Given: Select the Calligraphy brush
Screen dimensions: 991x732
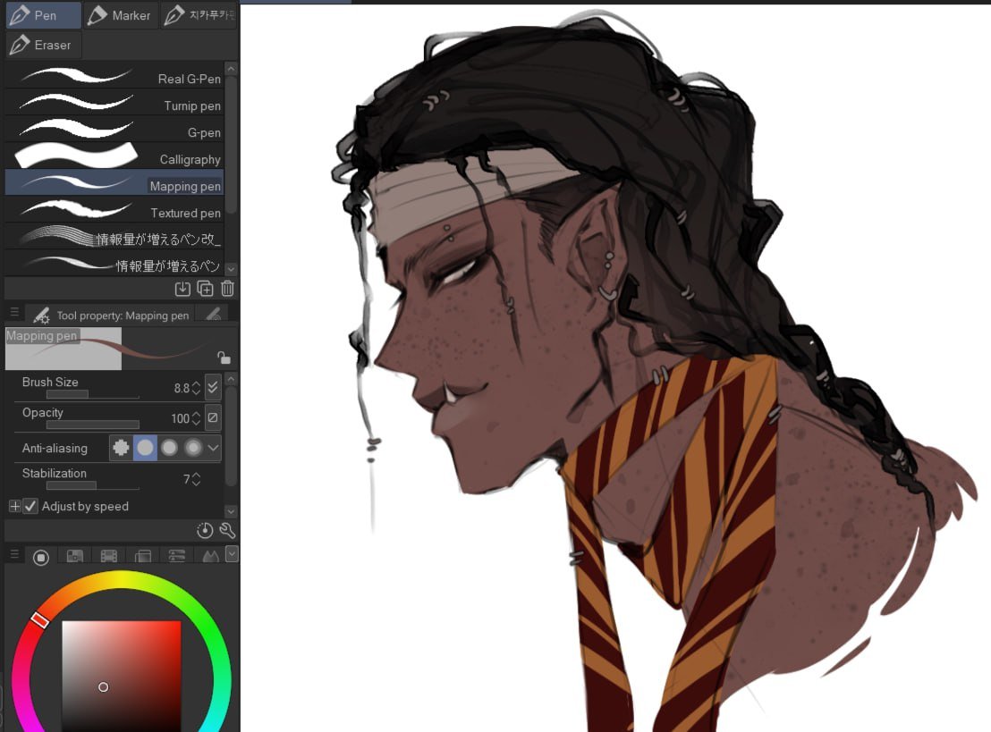Looking at the screenshot, I should coord(114,157).
